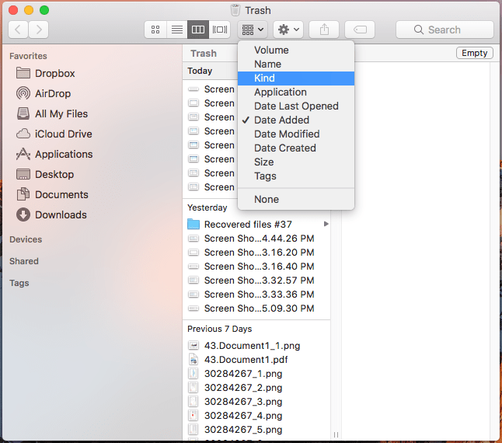Choose Name in the arrange menu
502x443 pixels.
tap(296, 64)
